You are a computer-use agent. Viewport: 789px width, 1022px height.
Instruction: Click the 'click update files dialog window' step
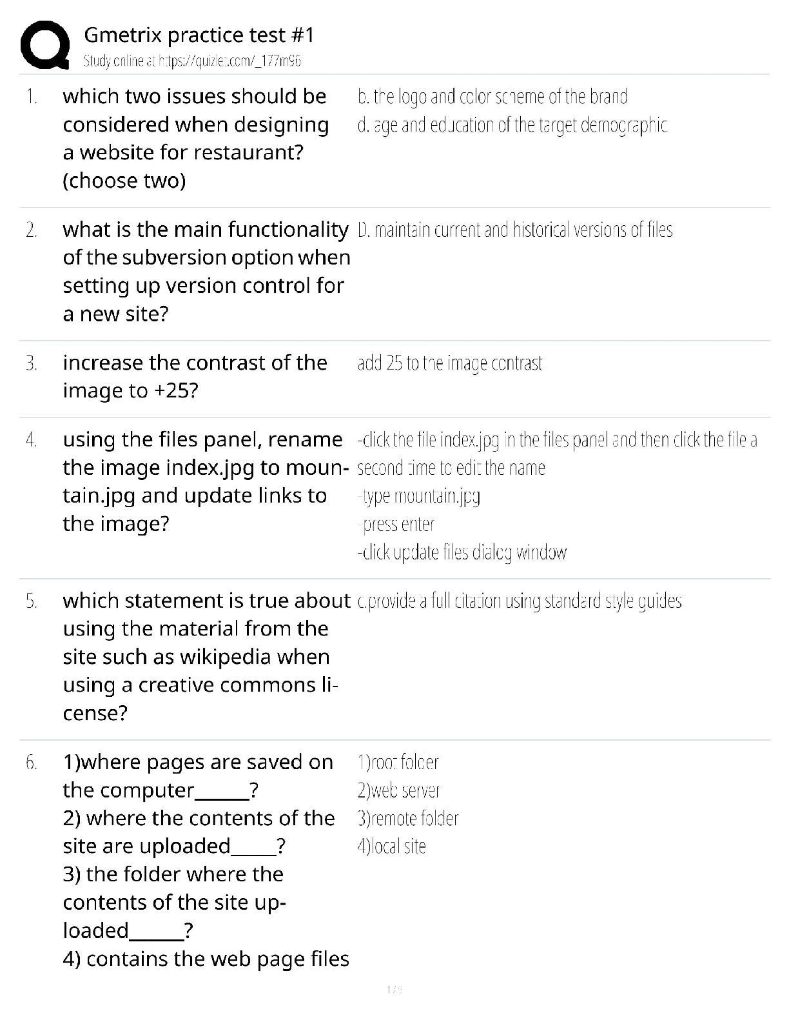pos(462,553)
